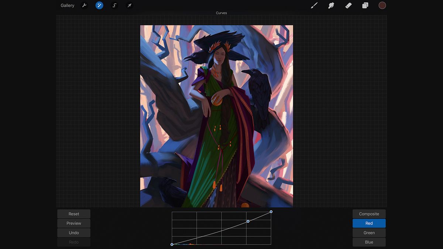This screenshot has height=249, width=443.
Task: Open the Selections tool
Action: point(114,5)
